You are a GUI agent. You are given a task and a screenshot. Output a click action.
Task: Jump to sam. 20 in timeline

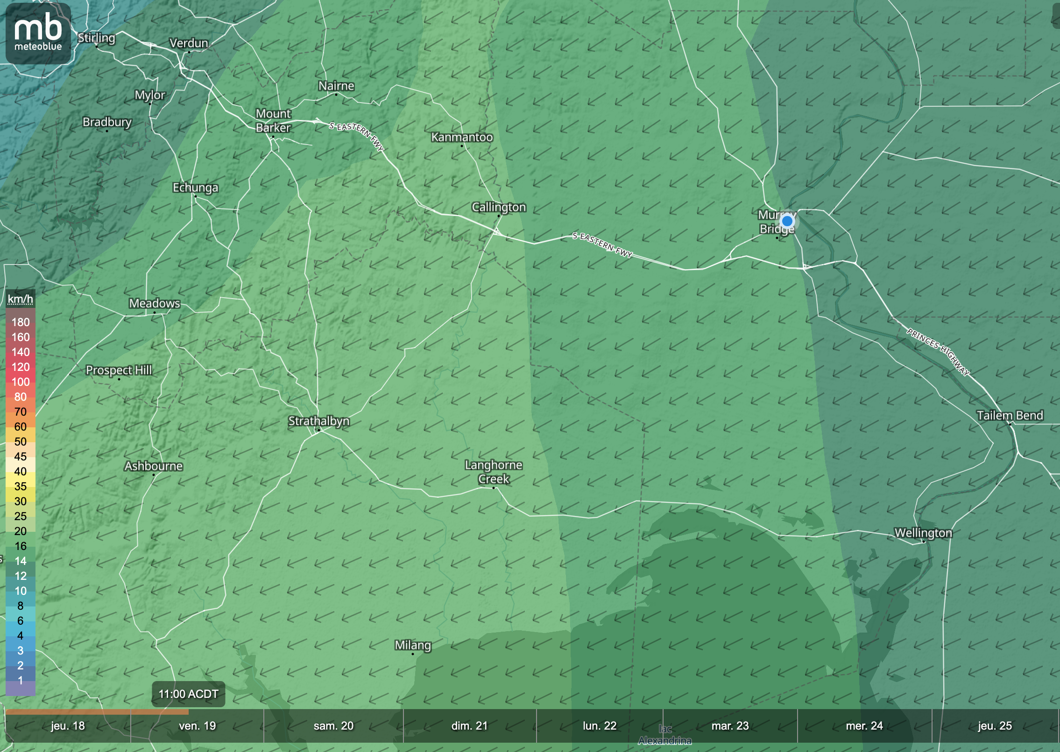coord(333,726)
